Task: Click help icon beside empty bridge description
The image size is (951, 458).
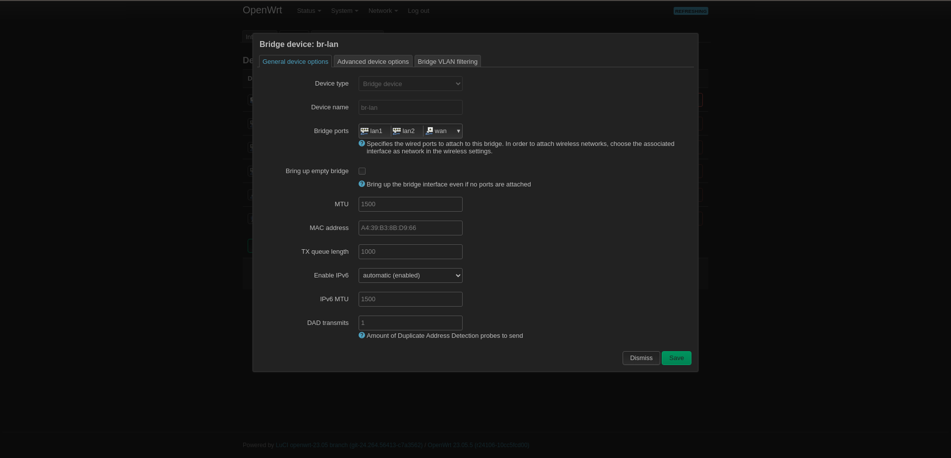Action: [x=362, y=184]
